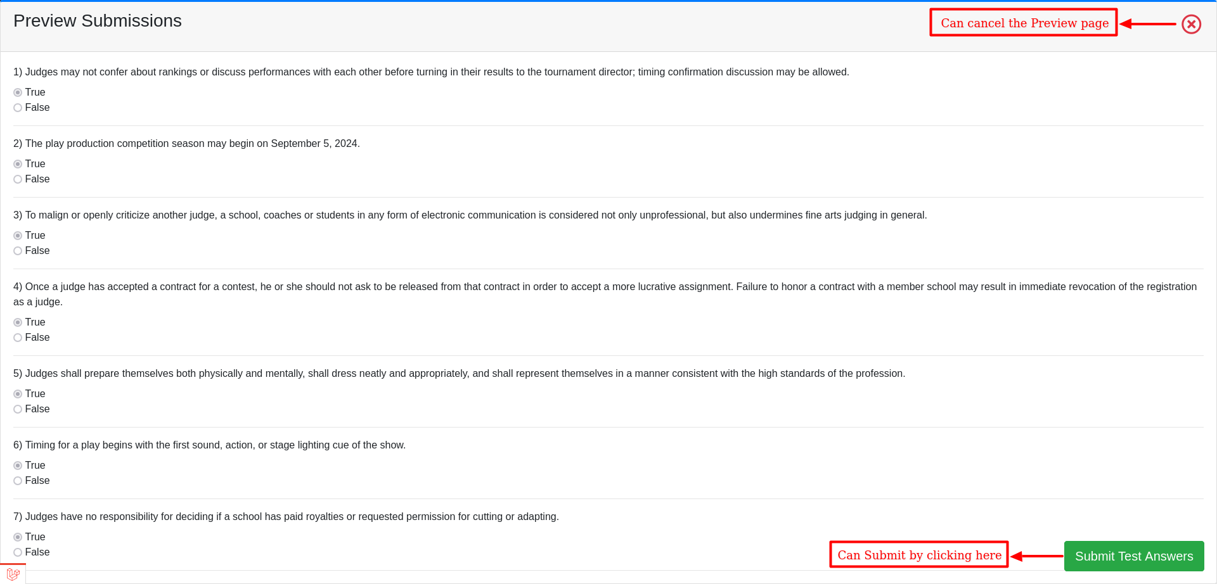
Task: Click Submit Test Answers button
Action: 1133,556
